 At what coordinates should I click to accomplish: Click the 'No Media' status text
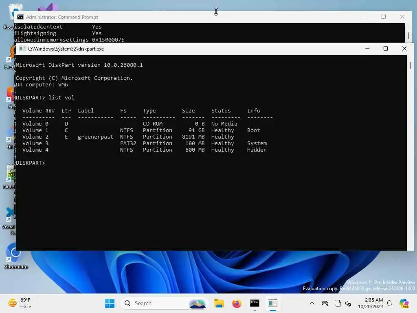224,124
